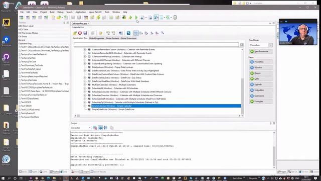321x181 pixels.
Task: Toggle the last view mode icon in app toolbar
Action: (163, 33)
